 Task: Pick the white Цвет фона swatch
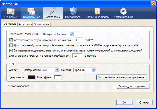tap(58, 77)
